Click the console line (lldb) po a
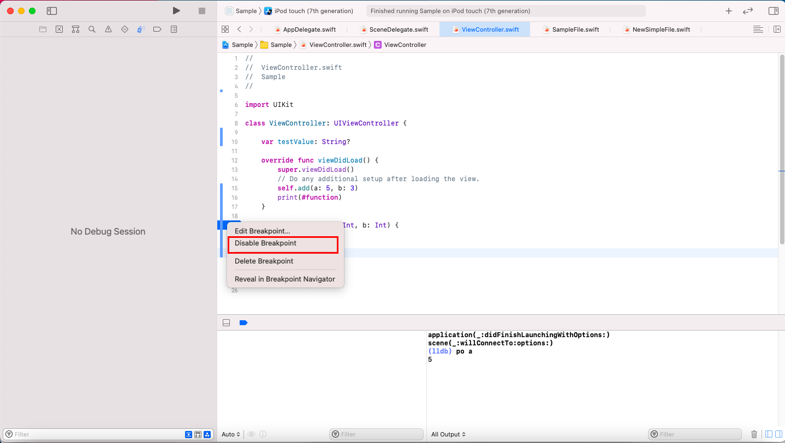Viewport: 785px width, 443px height. [450, 351]
